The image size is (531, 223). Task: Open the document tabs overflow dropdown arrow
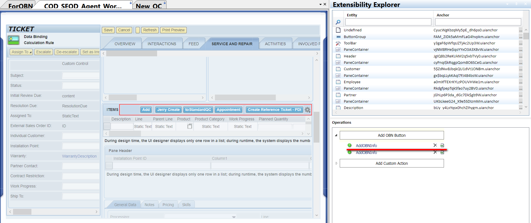tap(321, 4)
